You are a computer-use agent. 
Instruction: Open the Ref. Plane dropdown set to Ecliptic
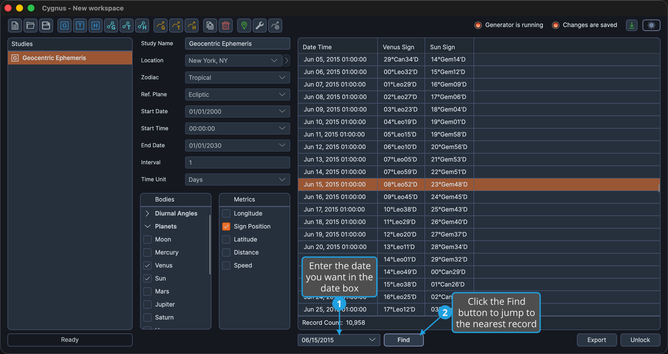point(238,94)
